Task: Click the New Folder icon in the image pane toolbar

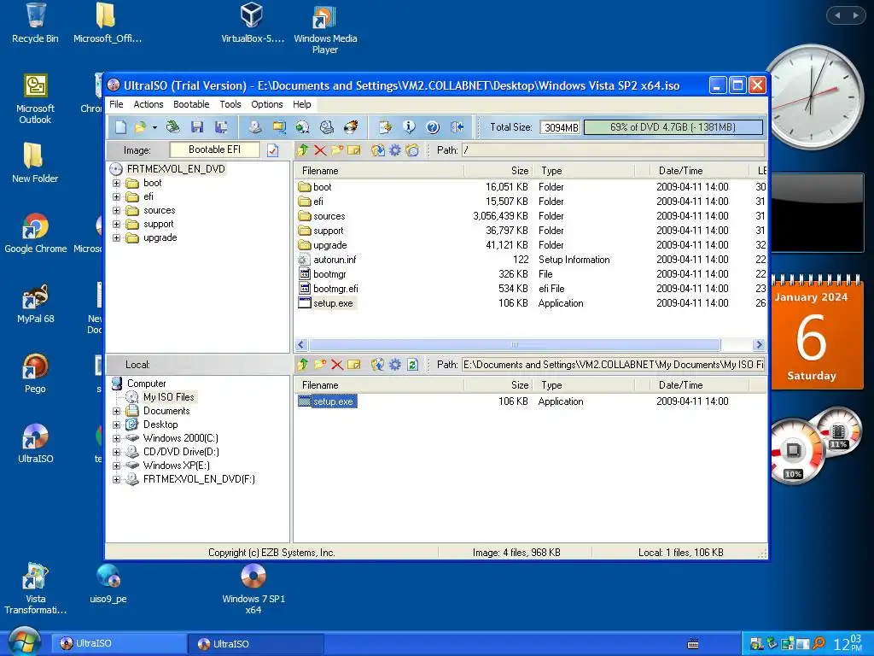Action: click(x=337, y=150)
